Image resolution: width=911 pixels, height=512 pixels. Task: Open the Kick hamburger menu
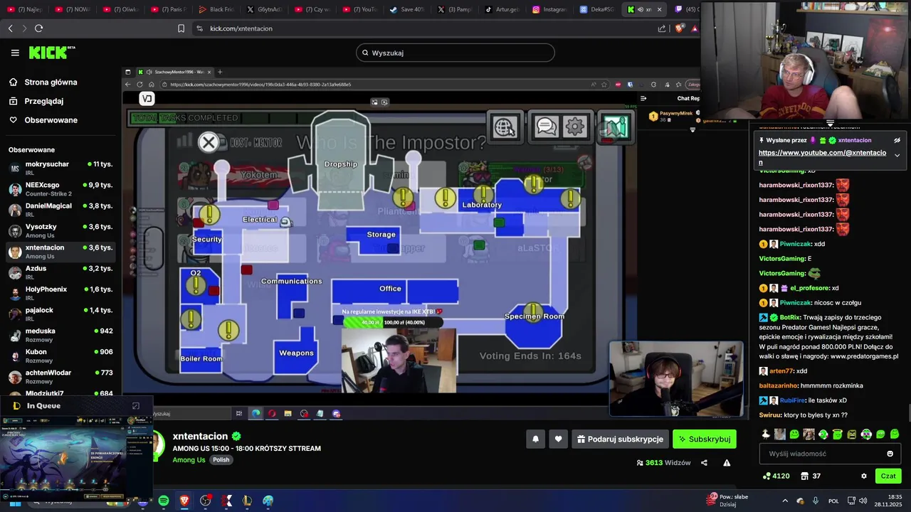coord(15,53)
